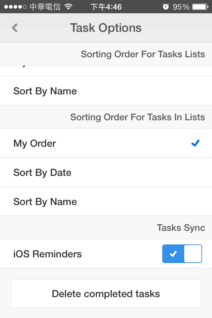Viewport: 212px width, 318px height.
Task: Tap the 95% battery percentage text
Action: tap(181, 7)
